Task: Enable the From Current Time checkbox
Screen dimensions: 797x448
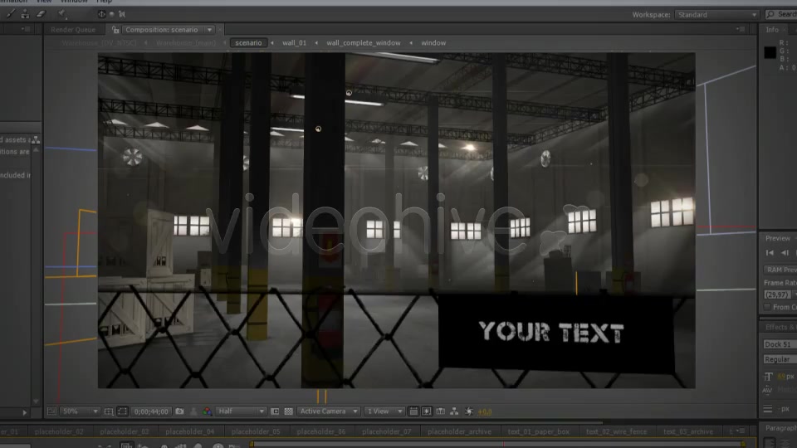Action: [x=767, y=307]
